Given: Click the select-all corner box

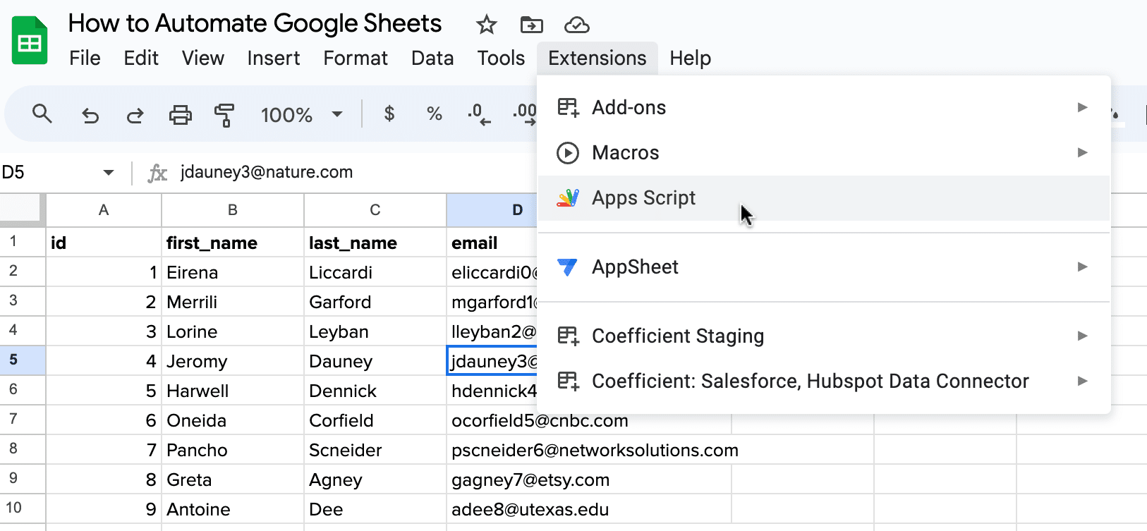Looking at the screenshot, I should 21,209.
